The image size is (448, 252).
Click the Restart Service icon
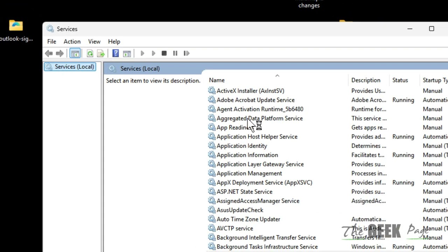click(186, 53)
